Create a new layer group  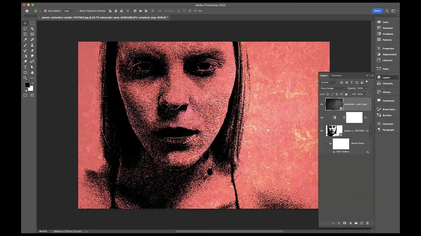coord(356,223)
